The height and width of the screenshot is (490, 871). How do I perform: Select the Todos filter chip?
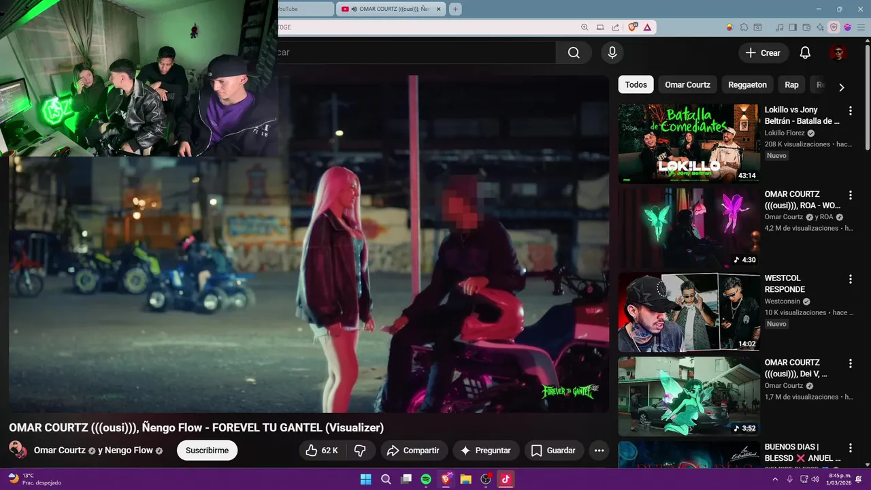(636, 85)
